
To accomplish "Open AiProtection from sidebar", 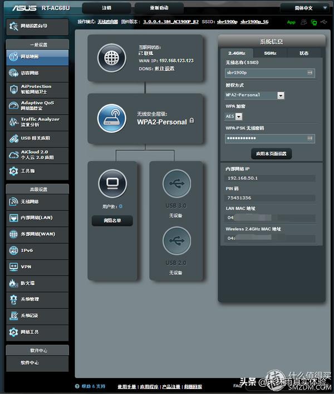I will (x=37, y=89).
